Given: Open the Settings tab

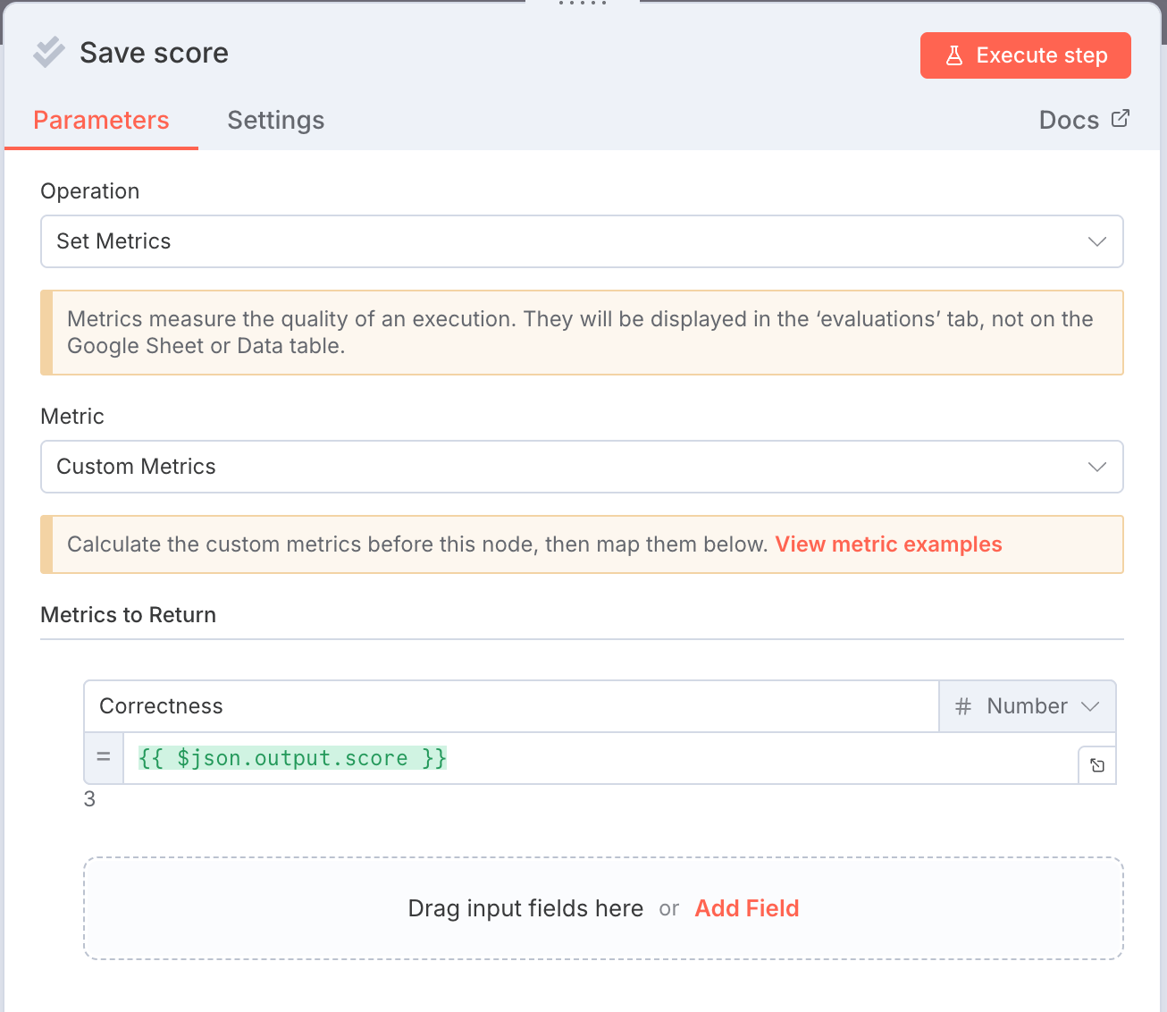Looking at the screenshot, I should [276, 121].
